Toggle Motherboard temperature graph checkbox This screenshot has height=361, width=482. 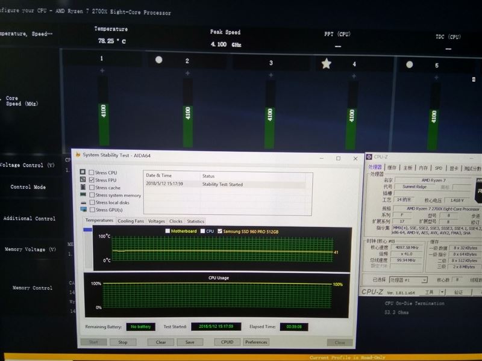[x=167, y=231]
